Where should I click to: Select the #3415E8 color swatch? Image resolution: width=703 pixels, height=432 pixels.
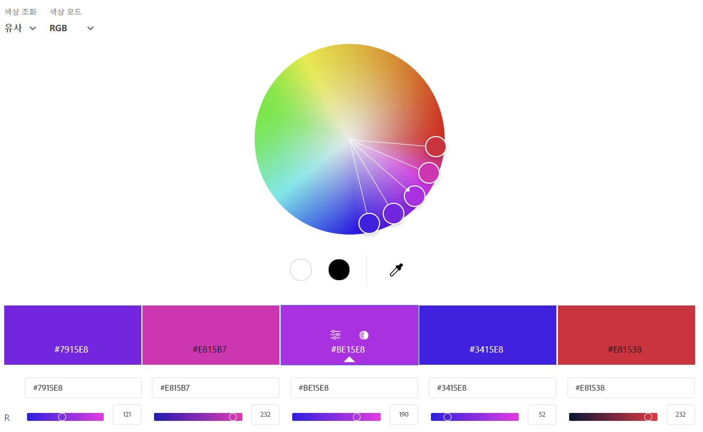click(x=488, y=335)
